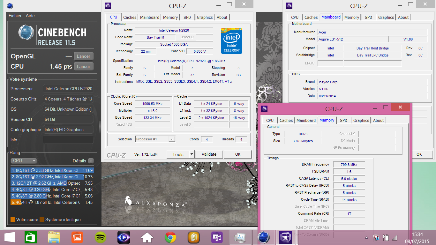
Task: Click the BIOS Date value 08/11/2014
Action: (x=372, y=96)
